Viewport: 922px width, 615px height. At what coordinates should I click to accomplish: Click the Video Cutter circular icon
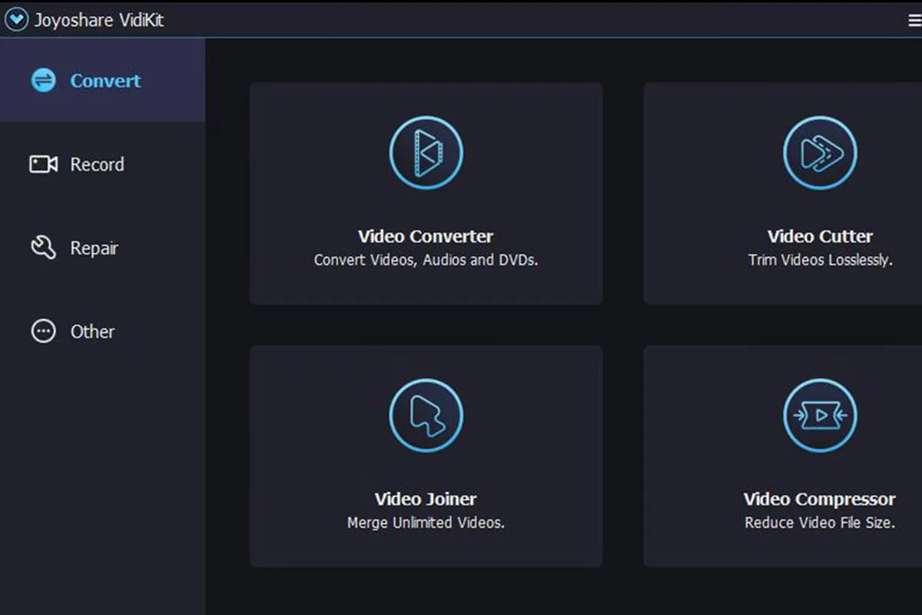click(x=820, y=152)
